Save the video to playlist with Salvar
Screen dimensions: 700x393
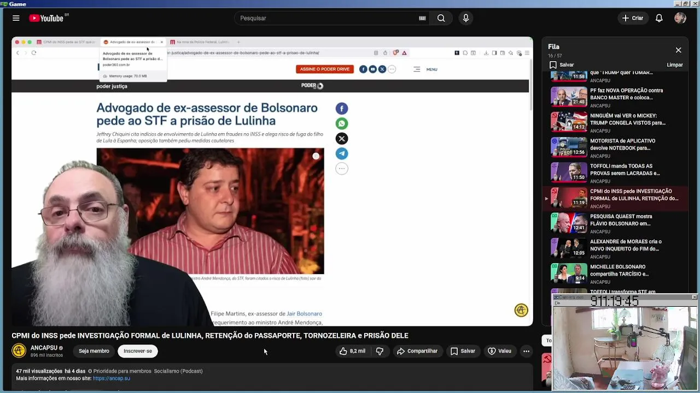point(463,351)
